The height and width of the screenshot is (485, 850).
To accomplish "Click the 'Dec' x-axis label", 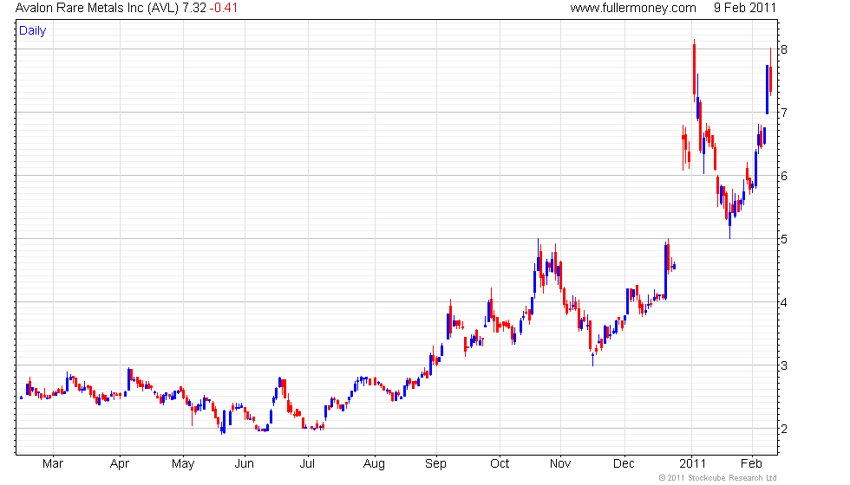I will click(x=624, y=464).
